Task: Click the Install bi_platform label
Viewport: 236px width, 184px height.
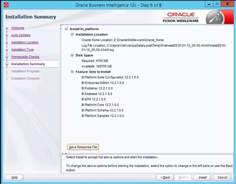Action: [x=84, y=29]
